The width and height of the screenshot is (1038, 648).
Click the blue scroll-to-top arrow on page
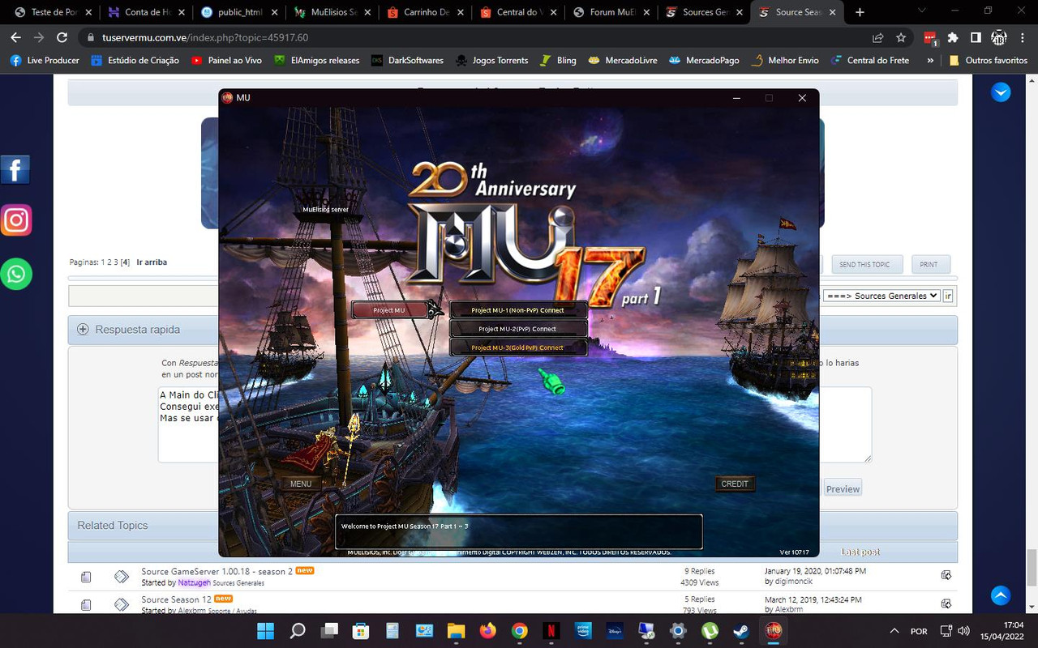[1001, 595]
